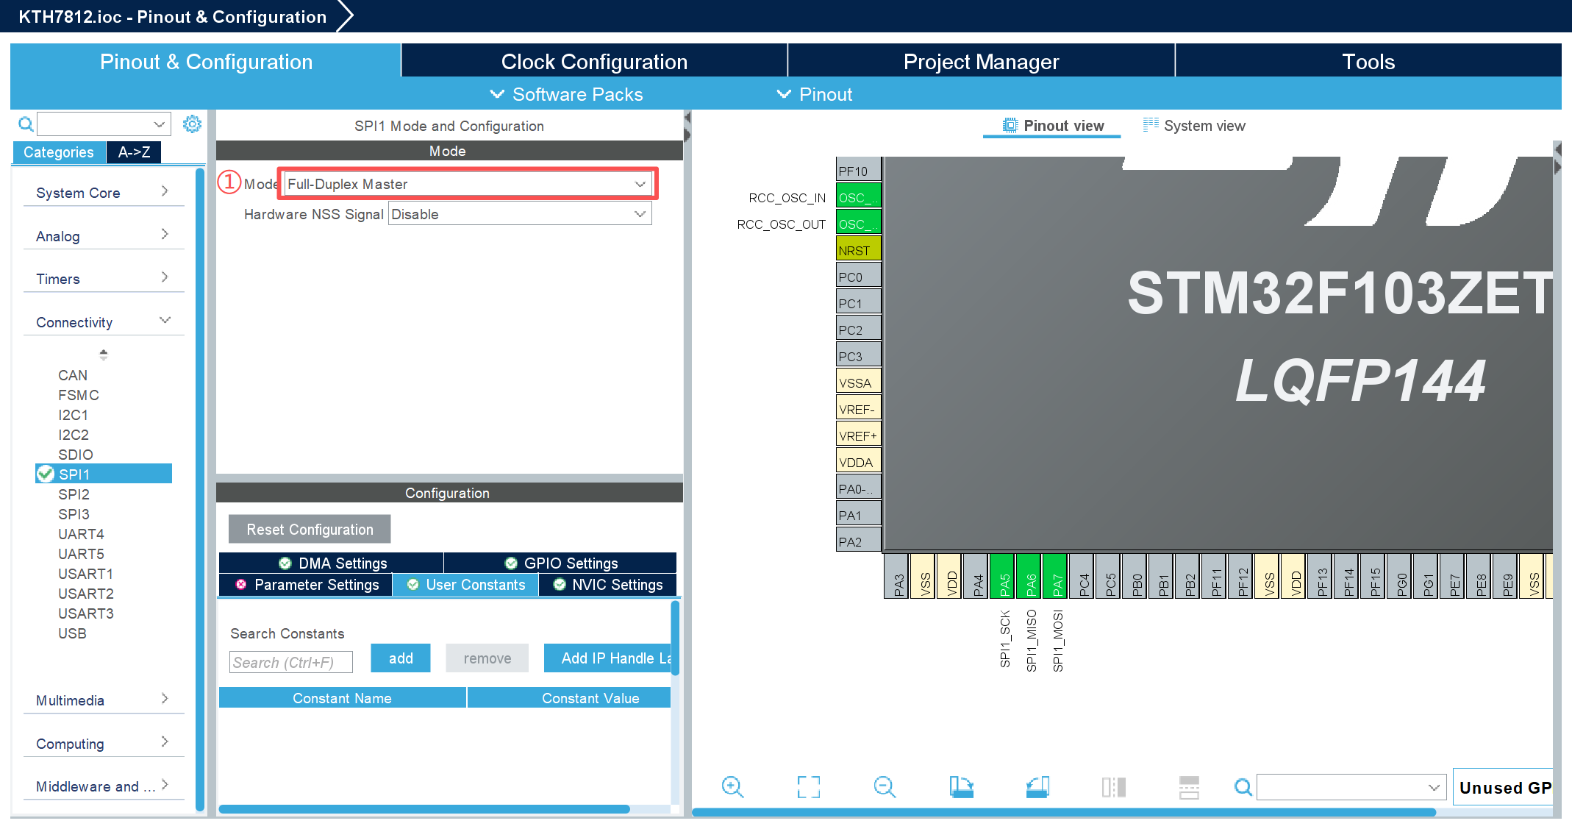1572x829 pixels.
Task: Select the checked SPI1 peripheral item
Action: (x=103, y=474)
